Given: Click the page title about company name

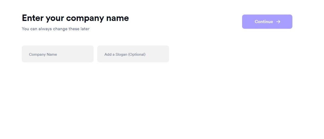Looking at the screenshot, I should [75, 18].
